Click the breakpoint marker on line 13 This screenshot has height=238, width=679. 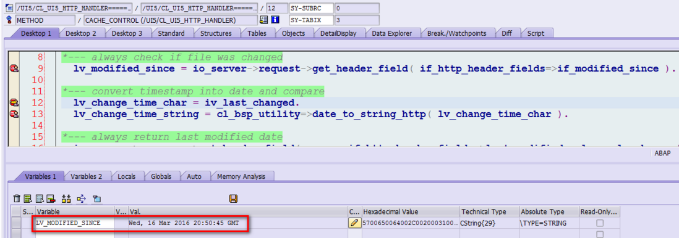pos(14,114)
